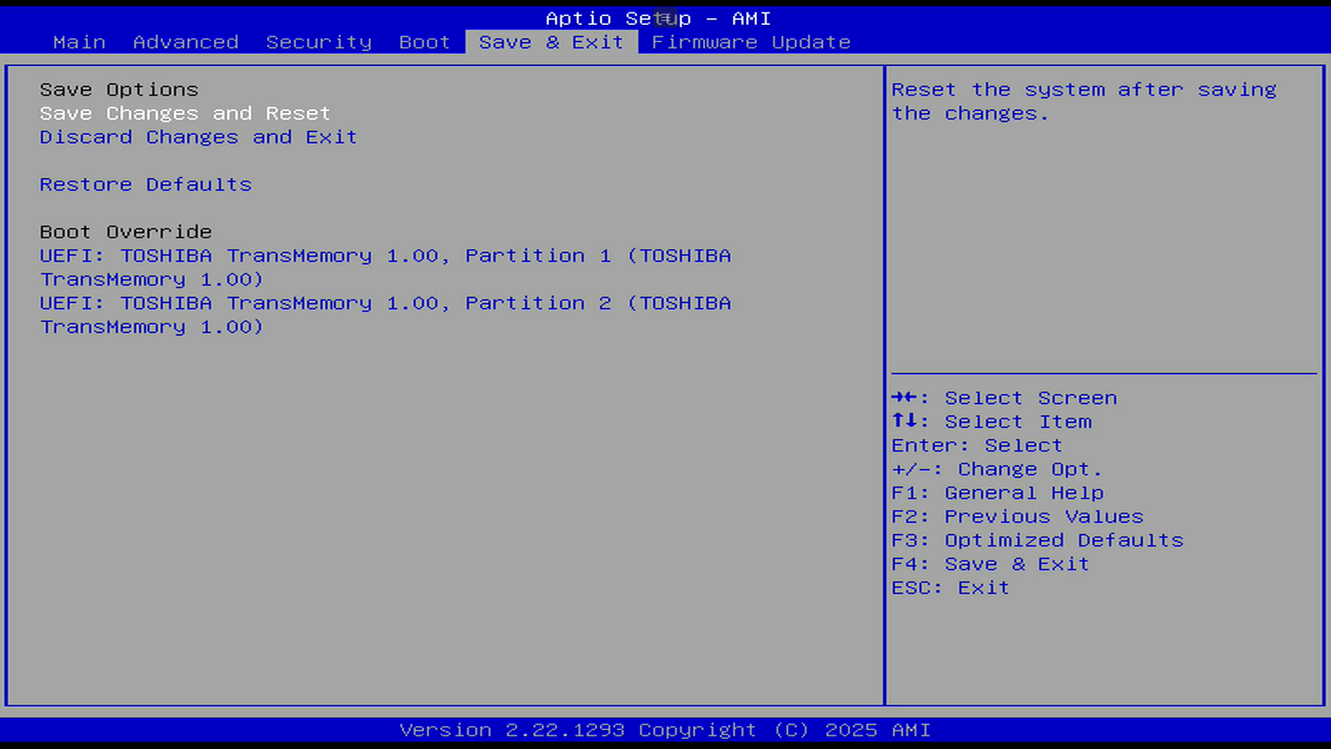Click the F2 Previous Values hint

pos(1017,517)
